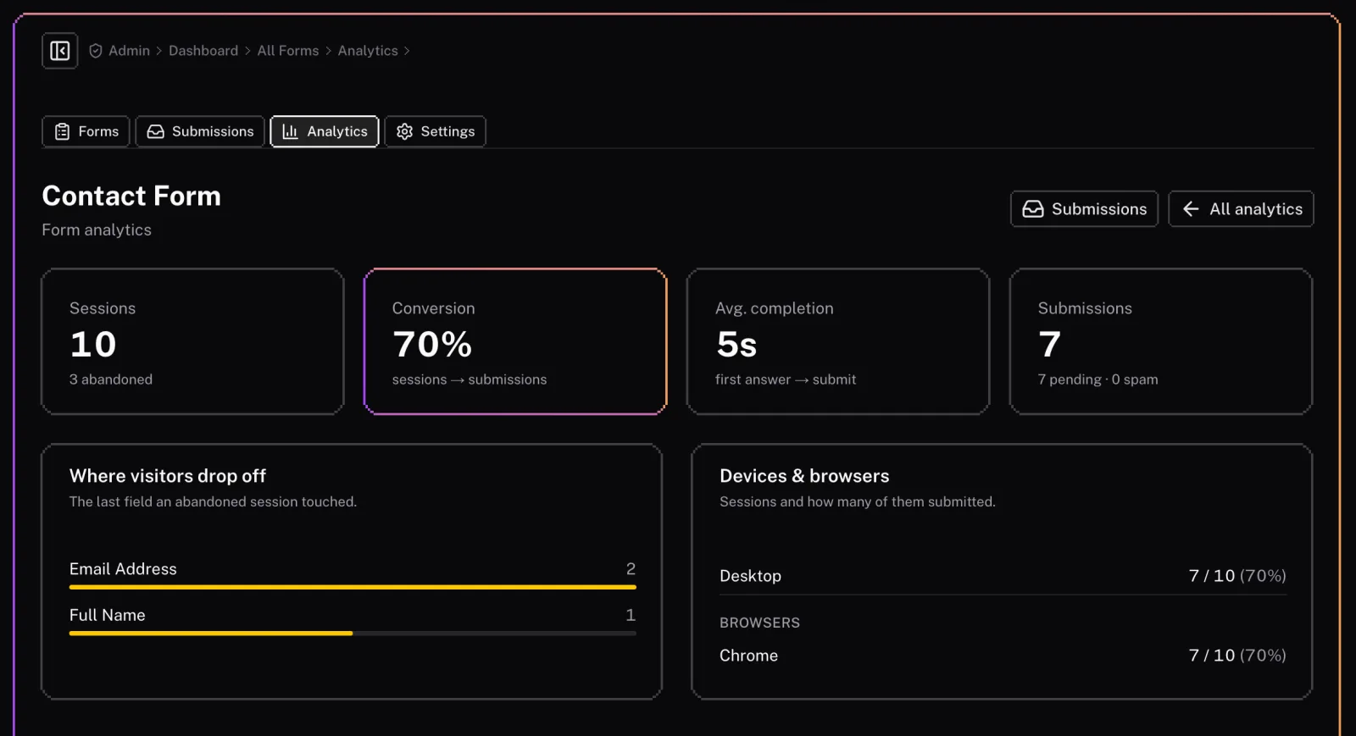Open Submissions button next to All analytics
The height and width of the screenshot is (736, 1356).
pyautogui.click(x=1085, y=209)
